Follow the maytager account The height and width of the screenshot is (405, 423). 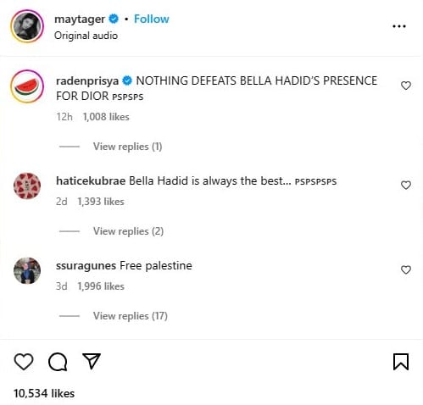(152, 19)
